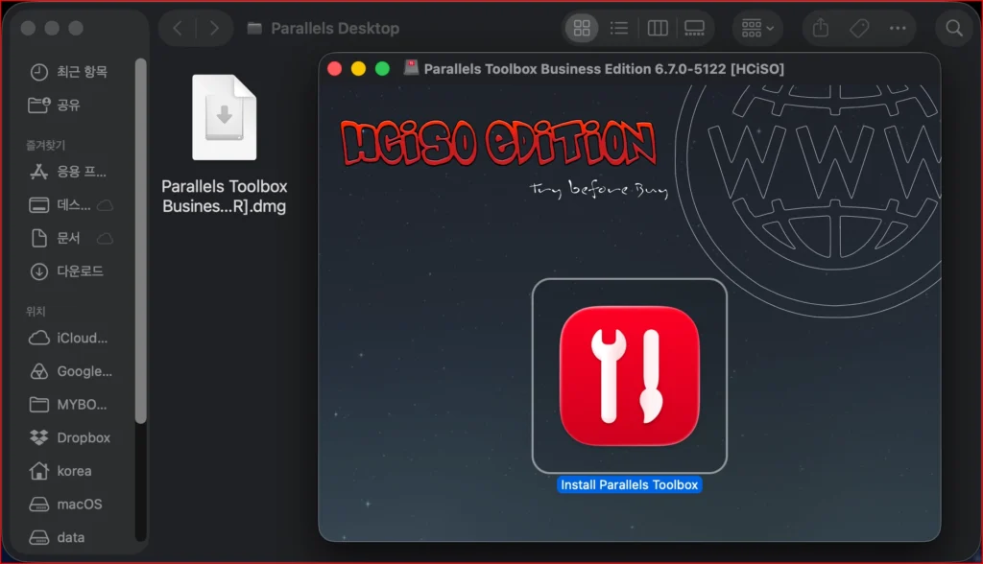Screen dimensions: 983x564
Task: Switch Finder to gallery view
Action: 695,28
